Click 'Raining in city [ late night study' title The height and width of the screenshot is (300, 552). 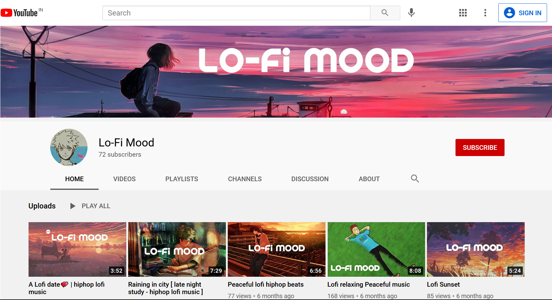[x=165, y=288]
